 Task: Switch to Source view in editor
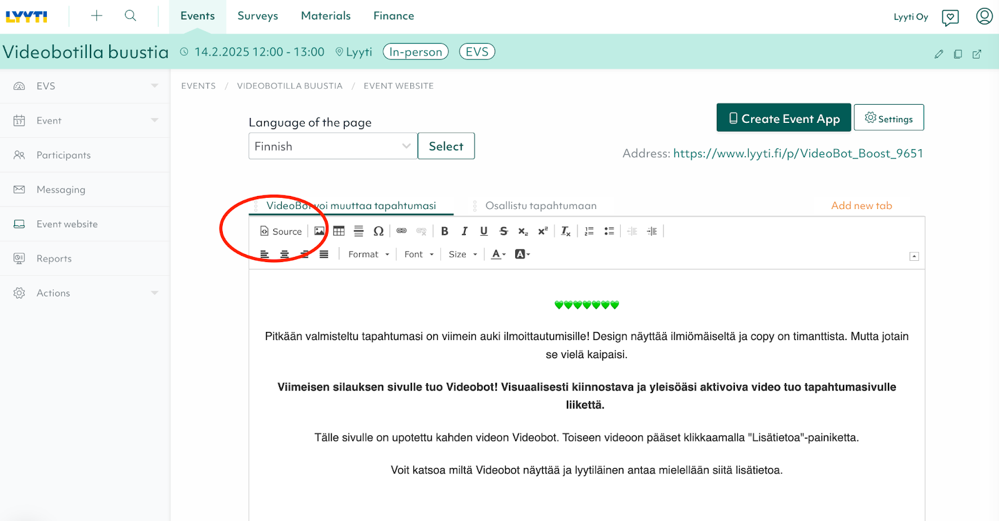click(x=281, y=231)
